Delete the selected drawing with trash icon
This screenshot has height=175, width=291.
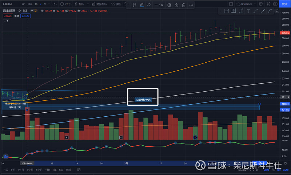[184, 5]
